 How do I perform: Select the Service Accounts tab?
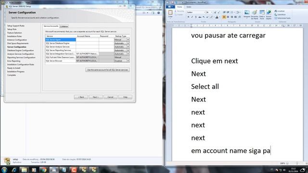coord(51,26)
